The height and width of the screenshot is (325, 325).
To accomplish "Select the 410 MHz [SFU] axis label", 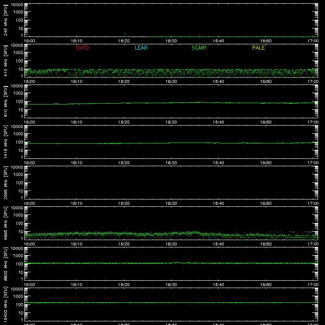I will [x=5, y=61].
